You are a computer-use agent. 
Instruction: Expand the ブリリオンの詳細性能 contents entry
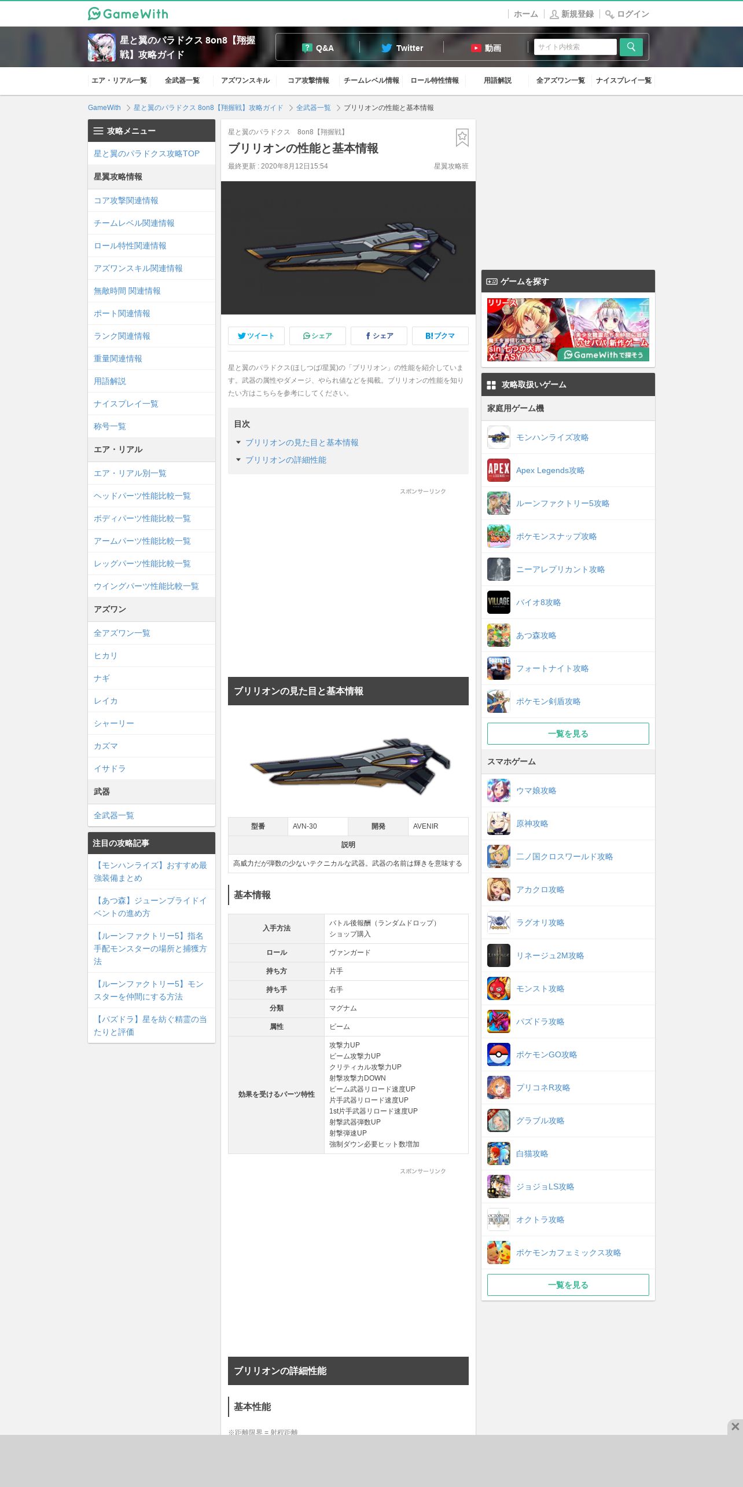point(285,460)
